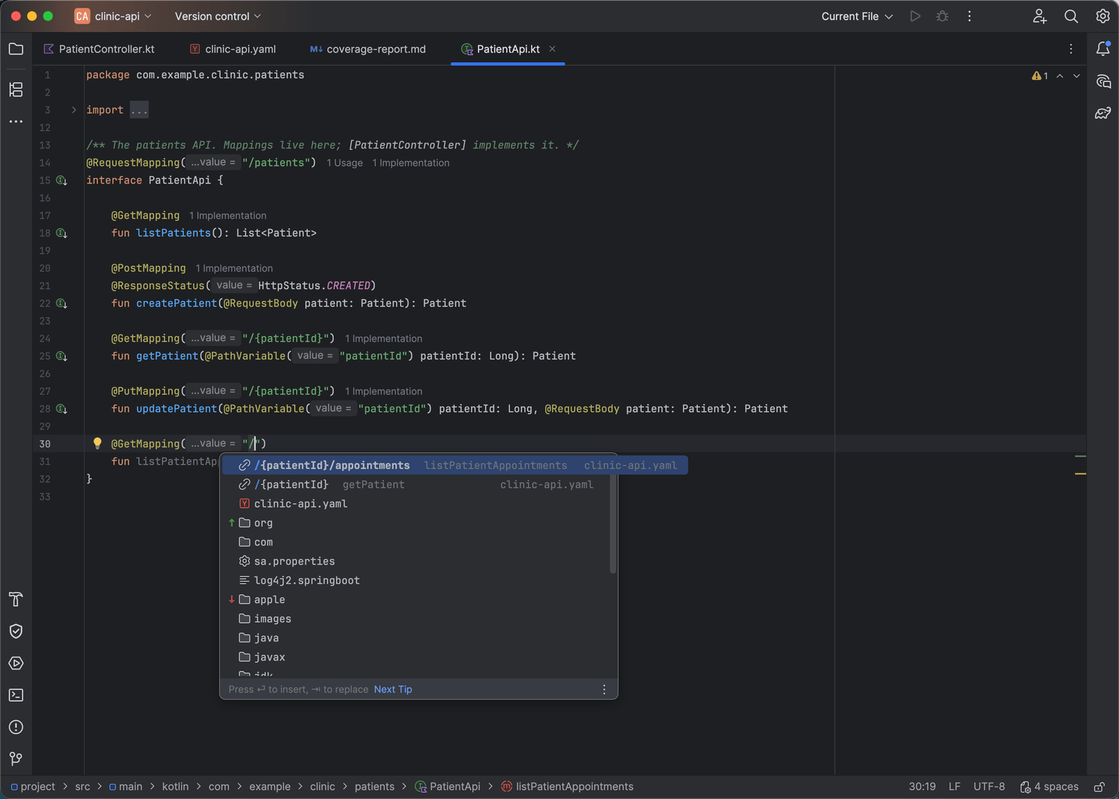Change the UTF-8 file encoding

(x=989, y=786)
